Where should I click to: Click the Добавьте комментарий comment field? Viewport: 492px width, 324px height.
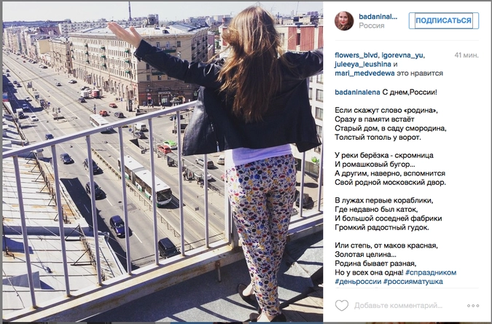click(x=398, y=306)
